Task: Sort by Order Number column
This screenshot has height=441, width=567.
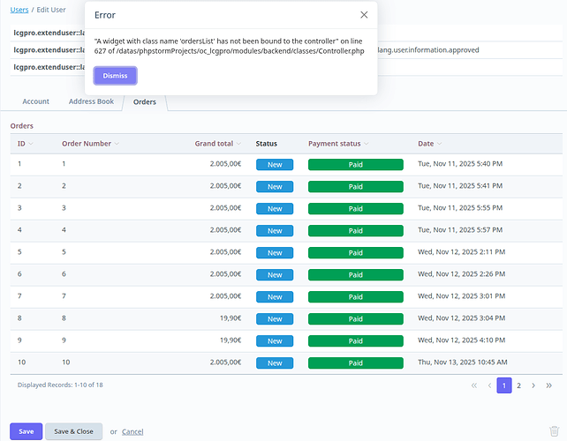Action: [87, 143]
